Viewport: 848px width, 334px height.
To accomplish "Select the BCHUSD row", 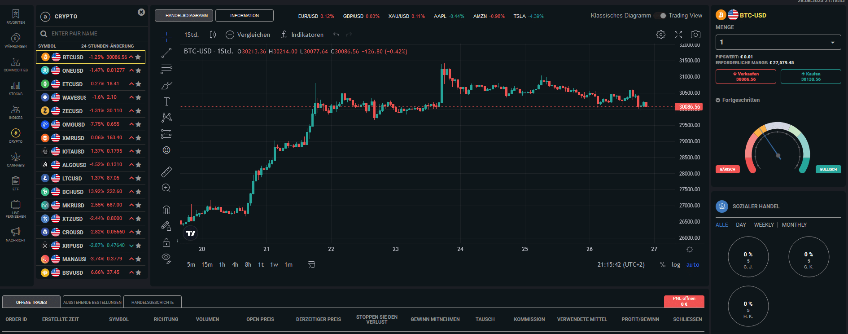I will click(91, 192).
